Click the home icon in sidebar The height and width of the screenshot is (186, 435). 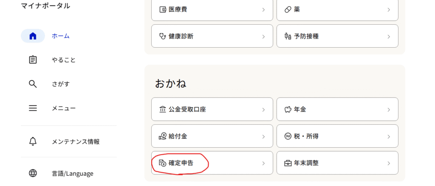click(x=33, y=36)
